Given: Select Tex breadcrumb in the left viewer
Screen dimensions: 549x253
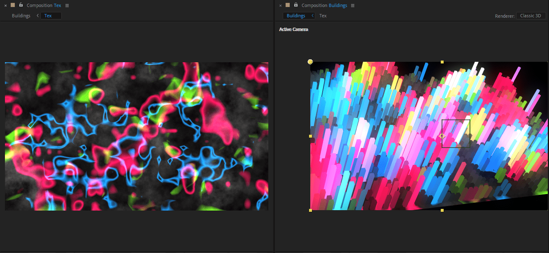Looking at the screenshot, I should pos(49,16).
